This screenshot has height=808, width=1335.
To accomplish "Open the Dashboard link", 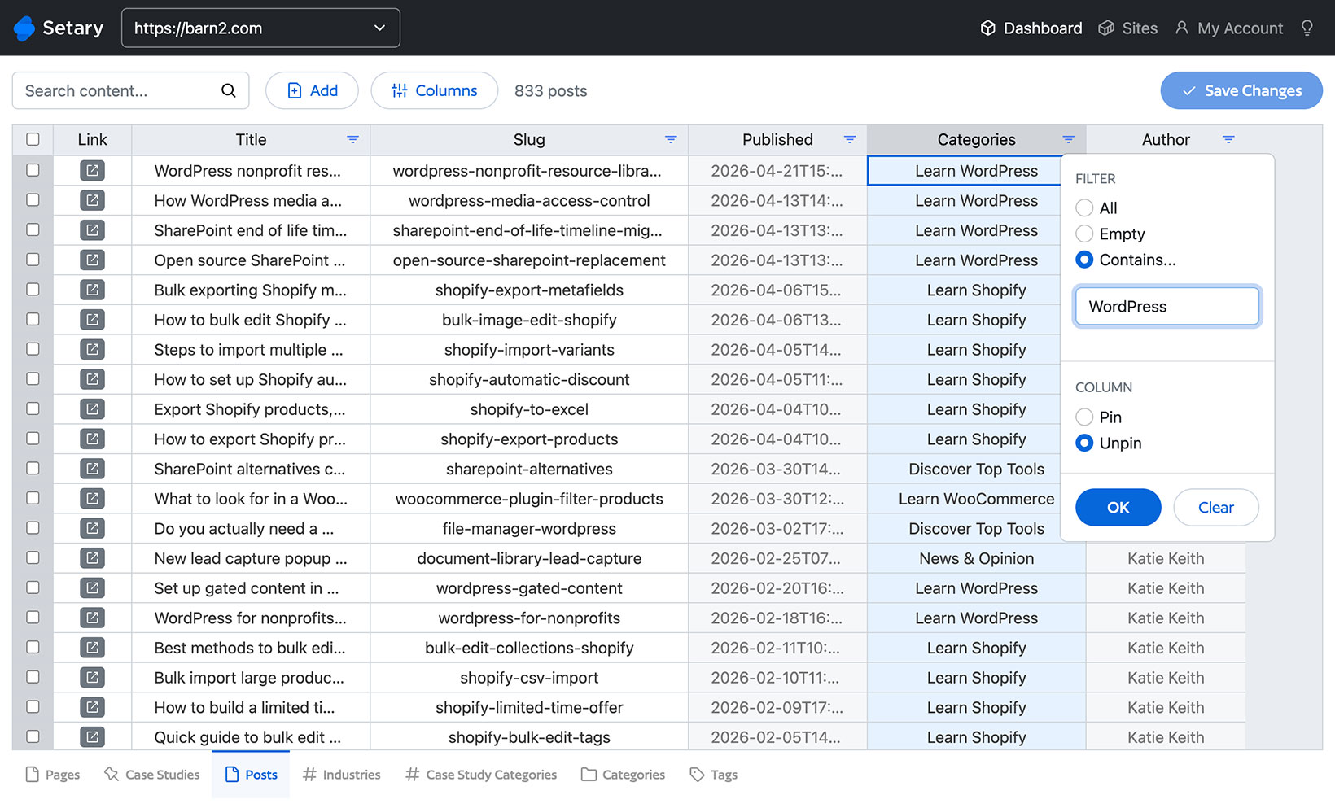I will click(1031, 28).
